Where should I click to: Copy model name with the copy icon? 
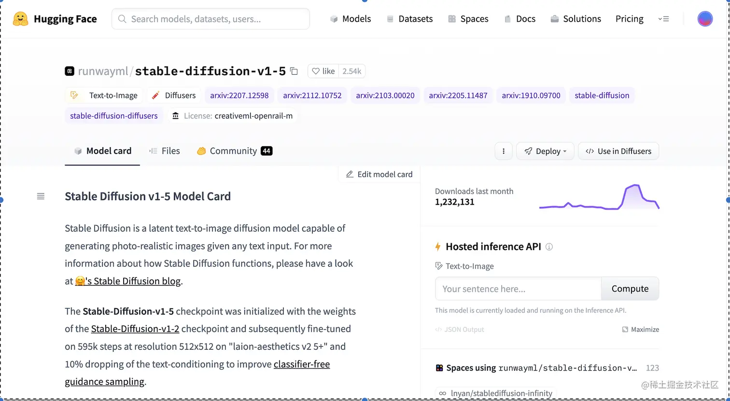tap(294, 71)
